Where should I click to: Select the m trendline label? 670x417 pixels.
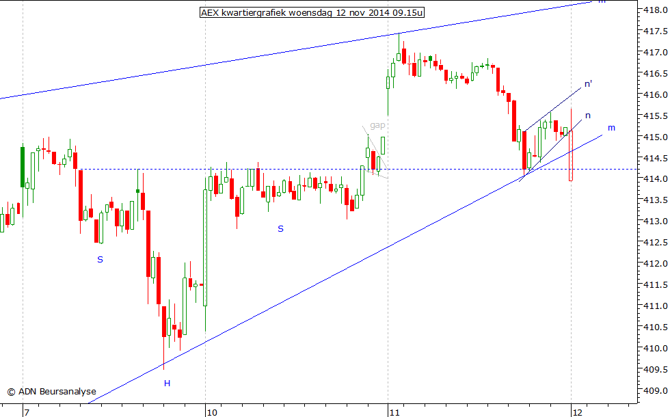pos(611,129)
